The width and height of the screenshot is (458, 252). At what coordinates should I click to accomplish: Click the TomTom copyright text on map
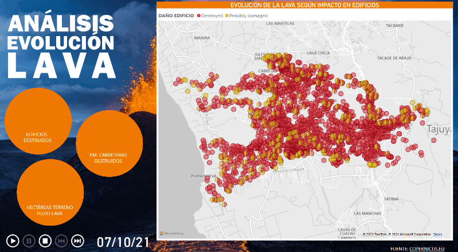(397, 234)
